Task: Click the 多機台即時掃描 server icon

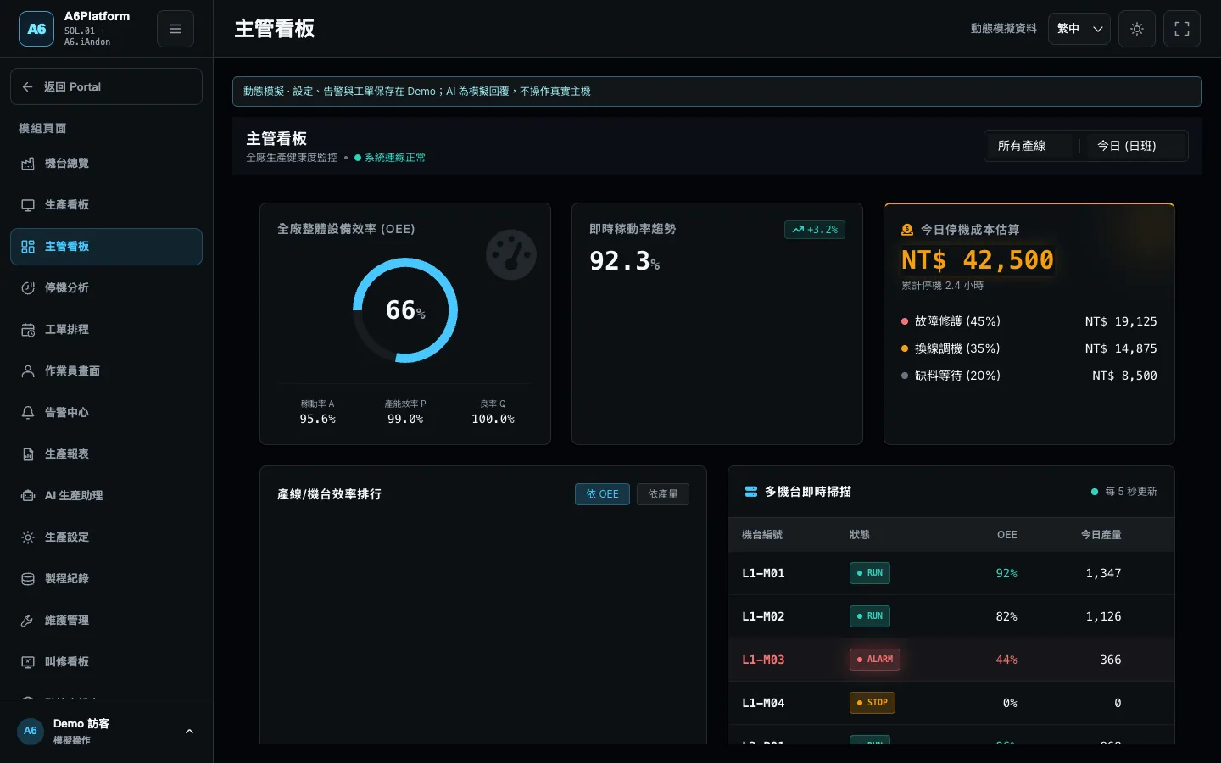Action: [751, 492]
